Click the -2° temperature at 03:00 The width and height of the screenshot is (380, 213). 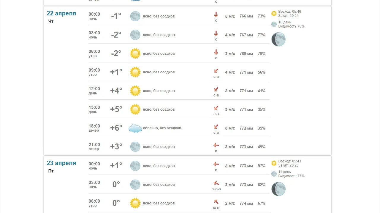pyautogui.click(x=116, y=35)
